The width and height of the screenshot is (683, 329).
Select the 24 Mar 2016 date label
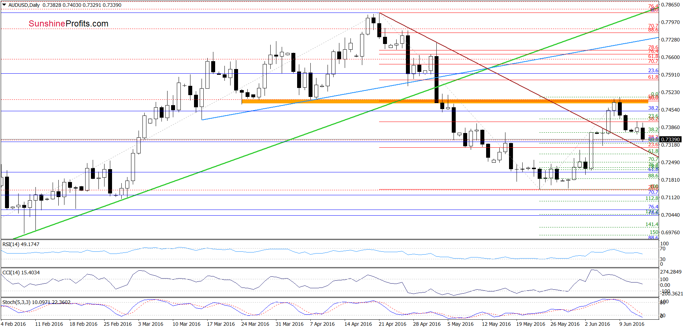255,324
